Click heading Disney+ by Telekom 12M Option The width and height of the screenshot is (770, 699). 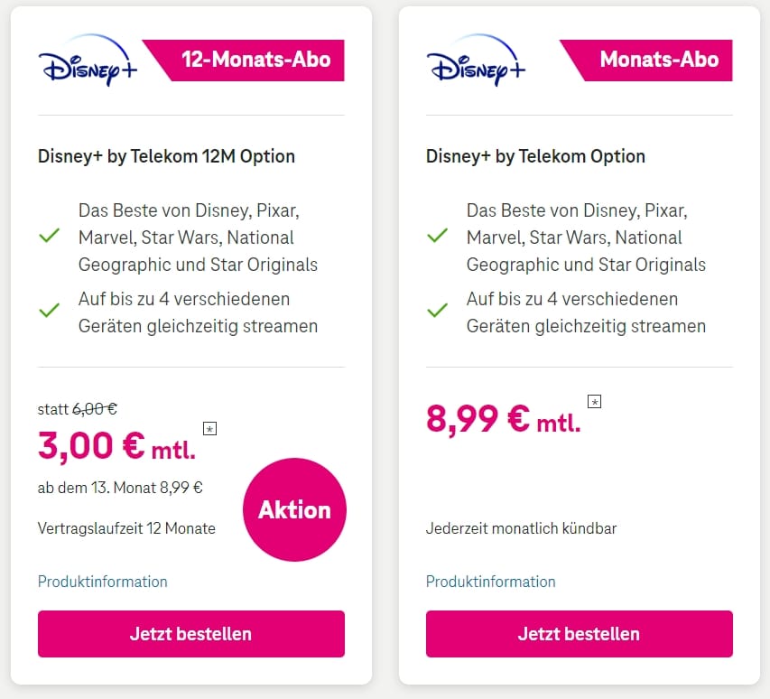(166, 157)
